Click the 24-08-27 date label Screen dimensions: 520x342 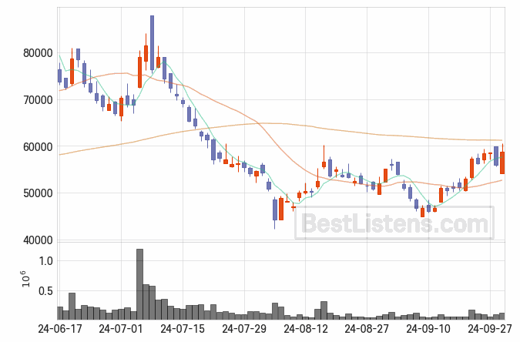click(x=367, y=329)
